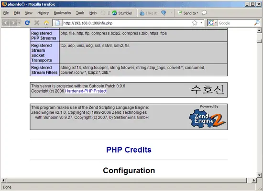Click the Google search engine icon

pyautogui.click(x=211, y=23)
